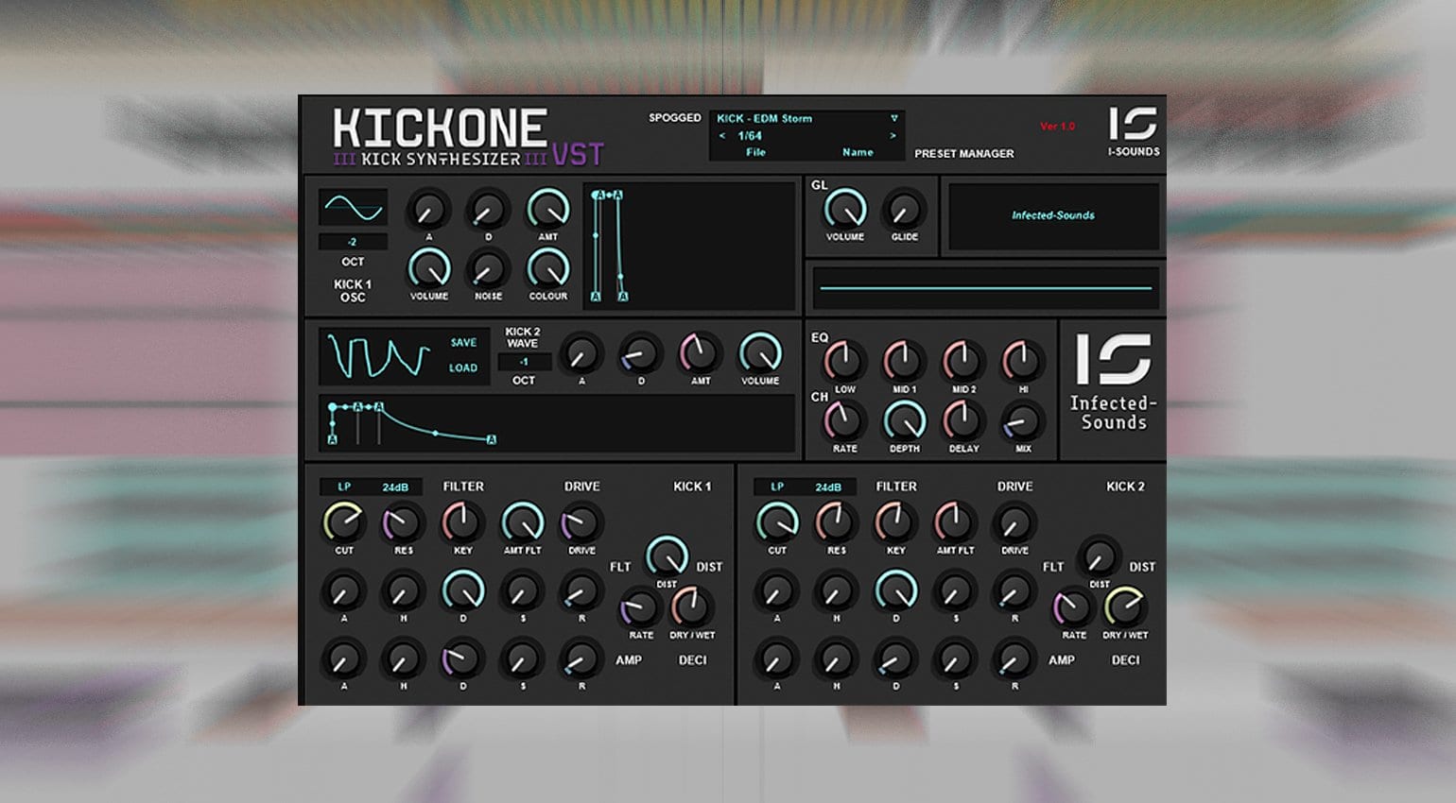Click the COLOUR knob
Screen dimensions: 1456x803
pos(548,268)
